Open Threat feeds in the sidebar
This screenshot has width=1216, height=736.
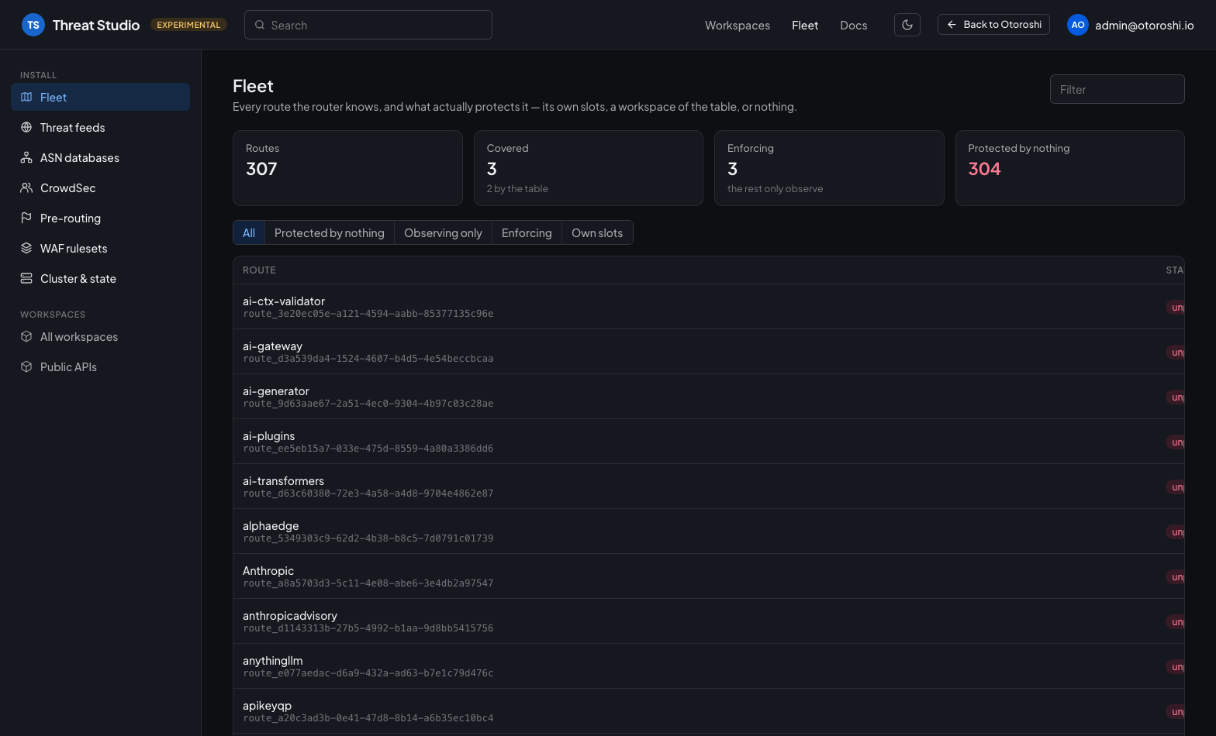click(x=101, y=127)
